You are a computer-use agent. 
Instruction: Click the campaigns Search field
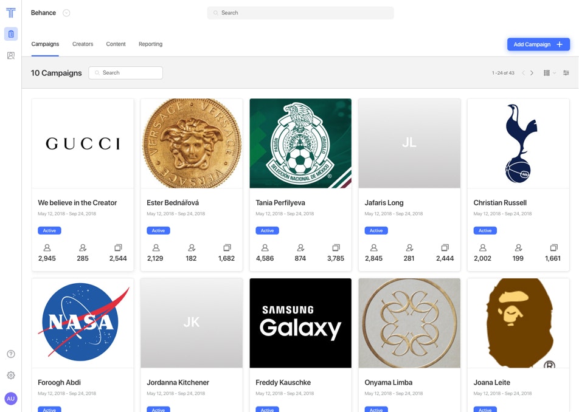pyautogui.click(x=125, y=73)
